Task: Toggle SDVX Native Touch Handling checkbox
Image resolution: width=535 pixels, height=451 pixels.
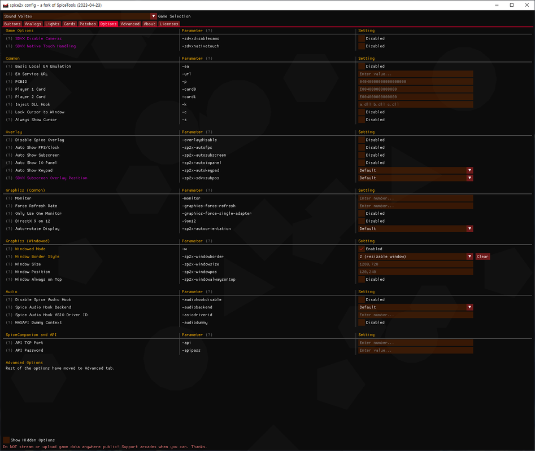Action: coord(362,46)
